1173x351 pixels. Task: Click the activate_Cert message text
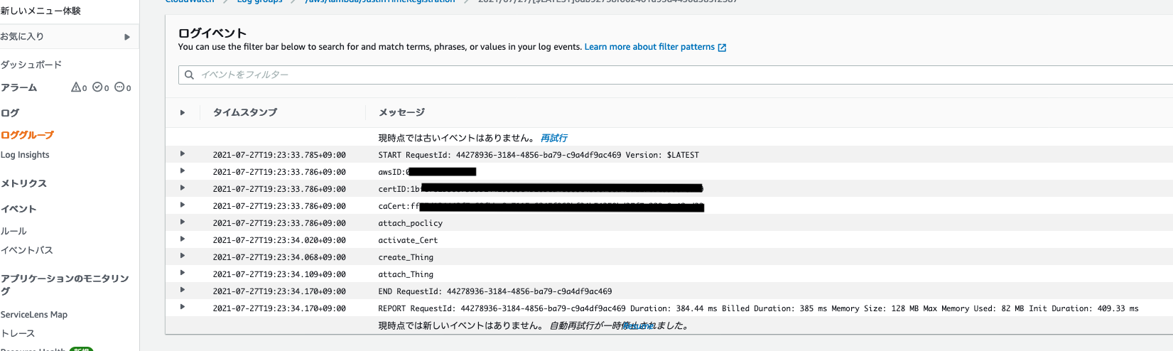click(408, 240)
